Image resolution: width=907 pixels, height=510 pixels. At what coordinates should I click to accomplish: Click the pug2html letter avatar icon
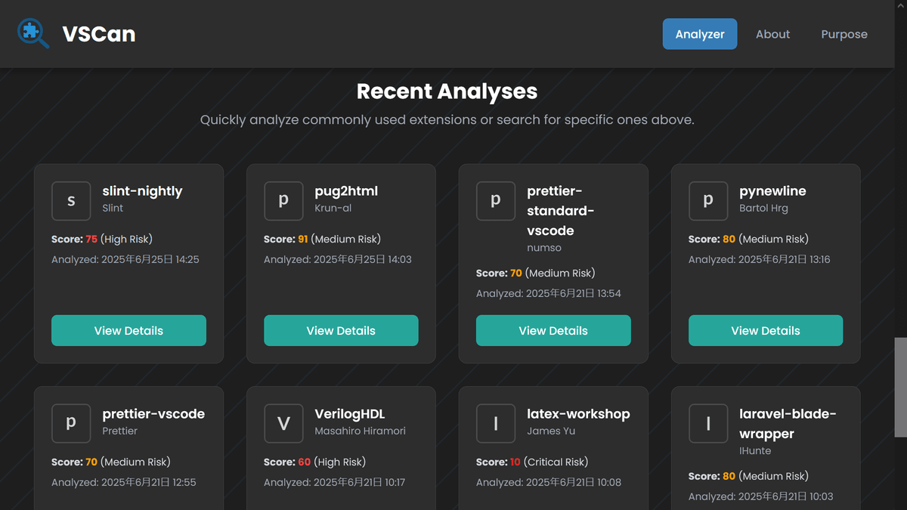(283, 201)
